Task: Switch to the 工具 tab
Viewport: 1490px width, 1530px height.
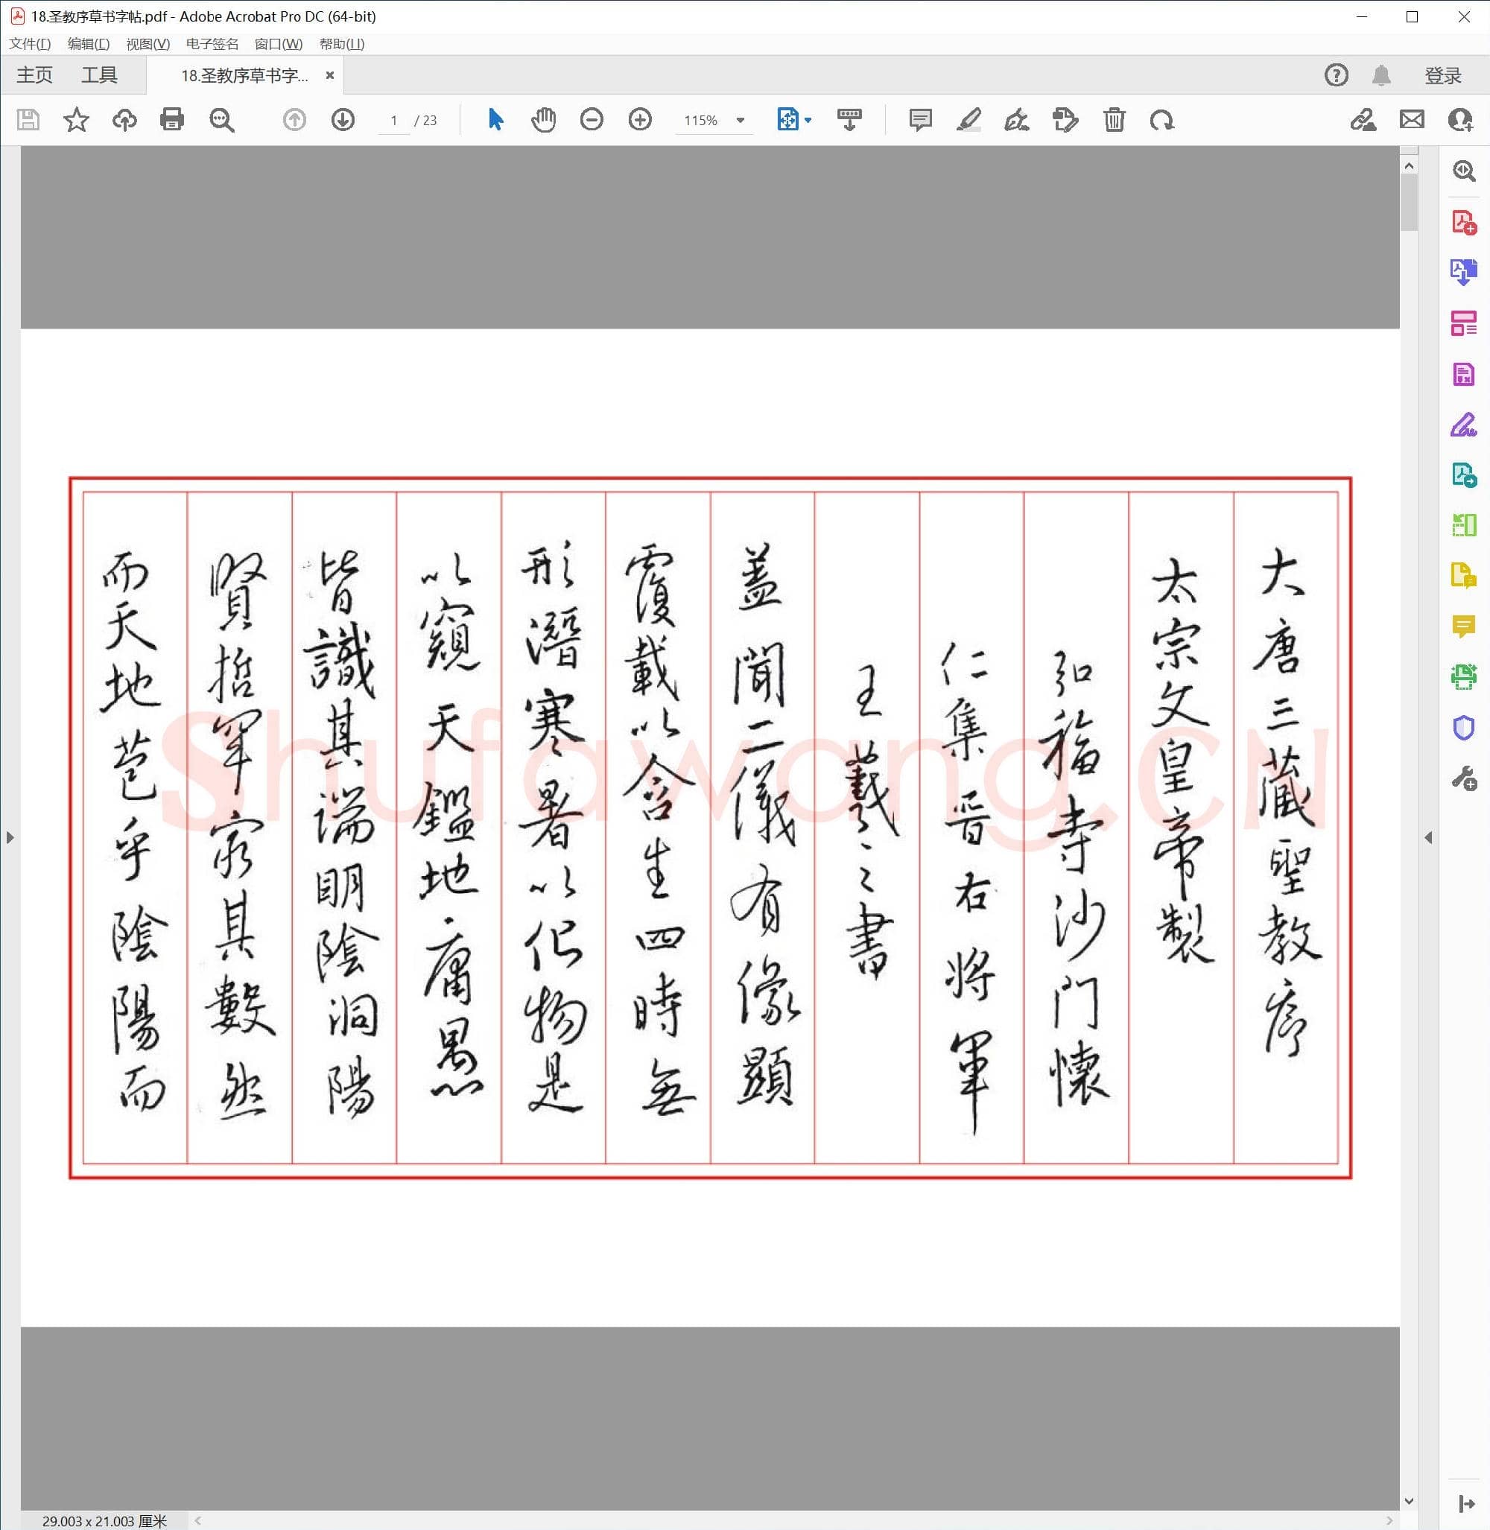Action: click(100, 74)
